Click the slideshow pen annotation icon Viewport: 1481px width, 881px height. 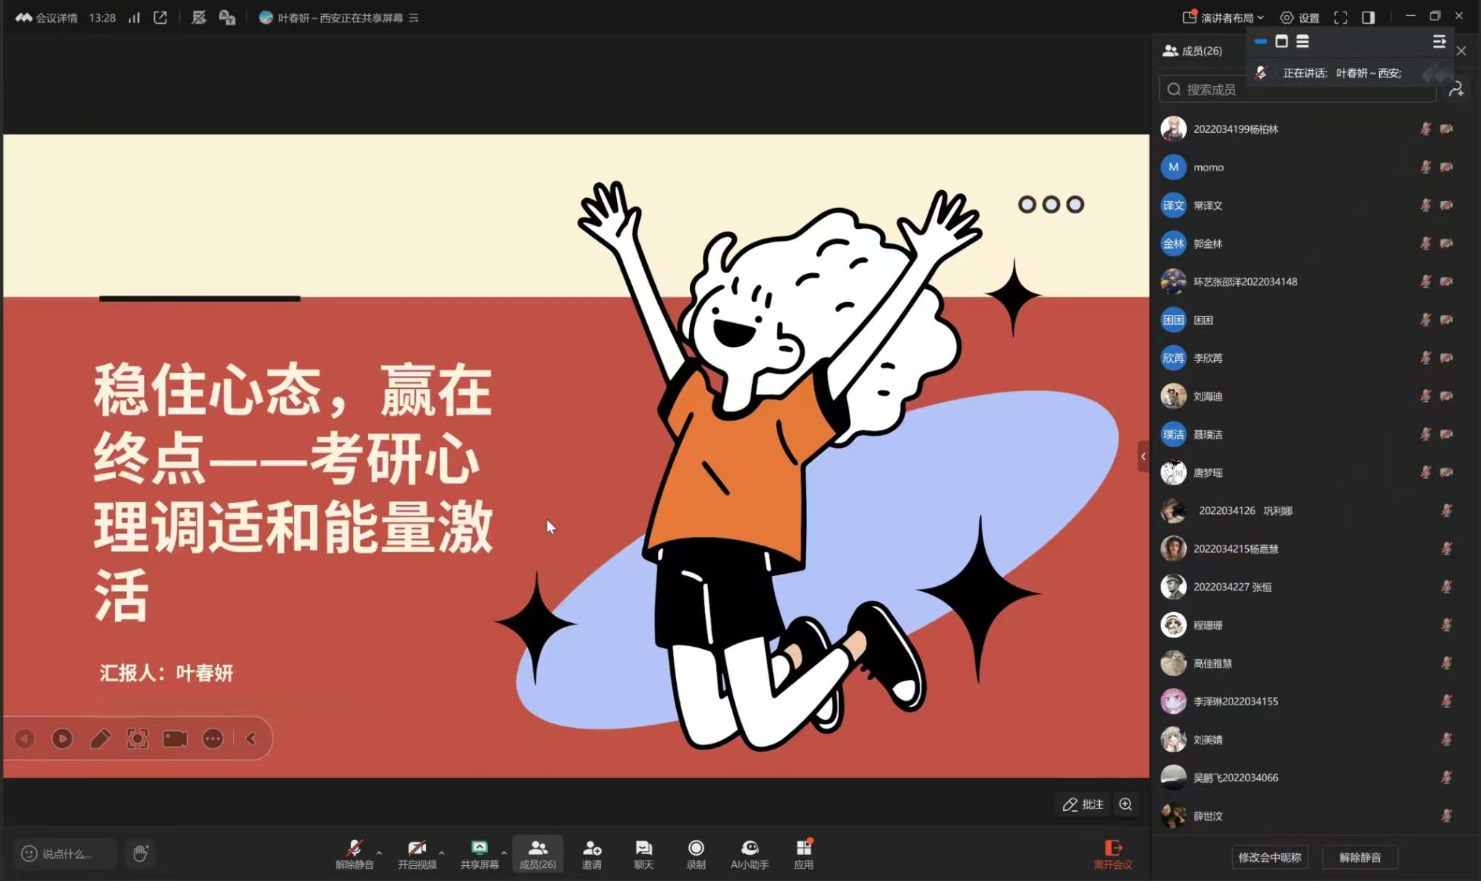click(100, 739)
